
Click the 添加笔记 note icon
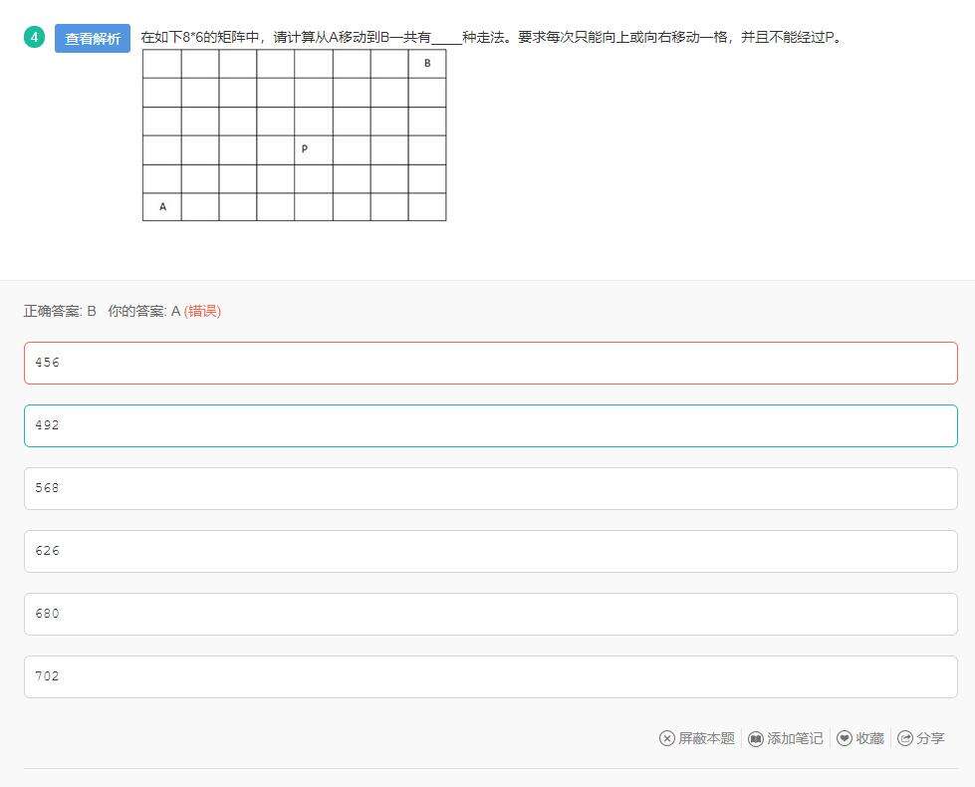pos(756,738)
